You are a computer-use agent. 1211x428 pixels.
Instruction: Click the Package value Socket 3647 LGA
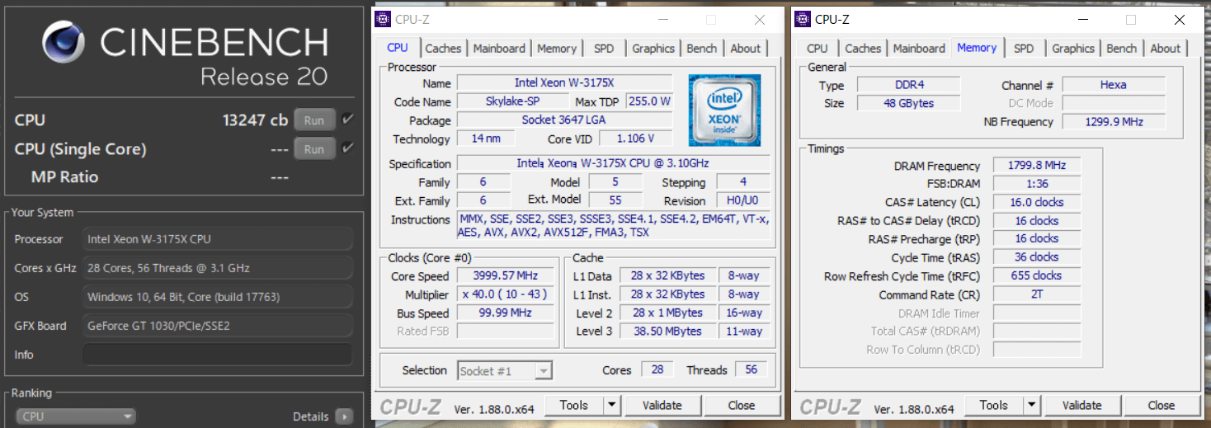click(x=565, y=120)
